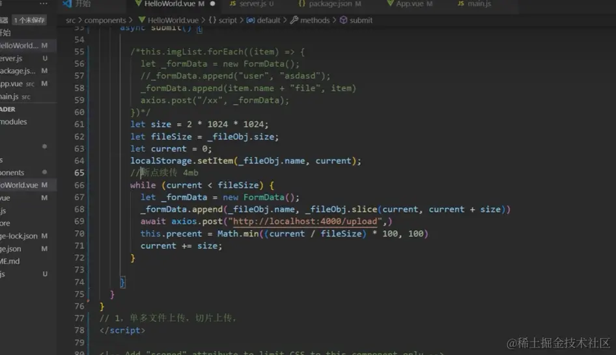Viewport: 616px width, 355px height.
Task: Click the 'async submit()' method declaration
Action: [x=161, y=28]
